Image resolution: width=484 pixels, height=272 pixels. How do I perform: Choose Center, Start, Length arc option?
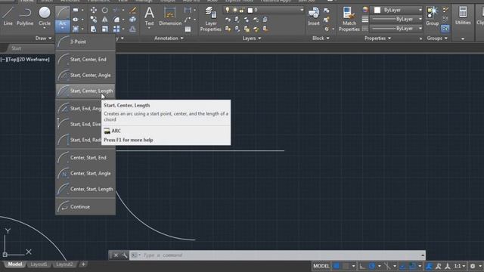(x=85, y=189)
